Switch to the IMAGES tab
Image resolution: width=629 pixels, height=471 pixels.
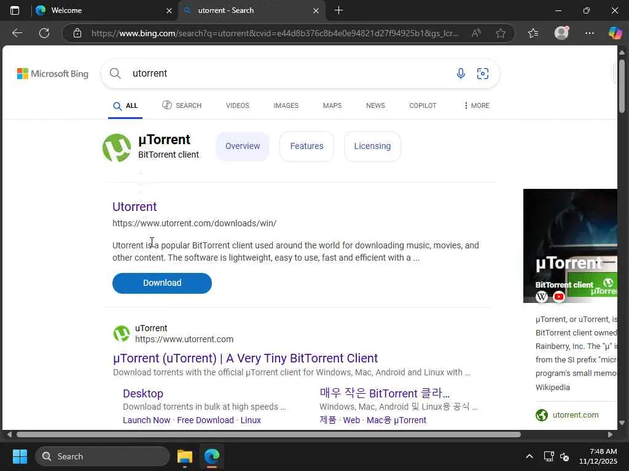click(286, 105)
